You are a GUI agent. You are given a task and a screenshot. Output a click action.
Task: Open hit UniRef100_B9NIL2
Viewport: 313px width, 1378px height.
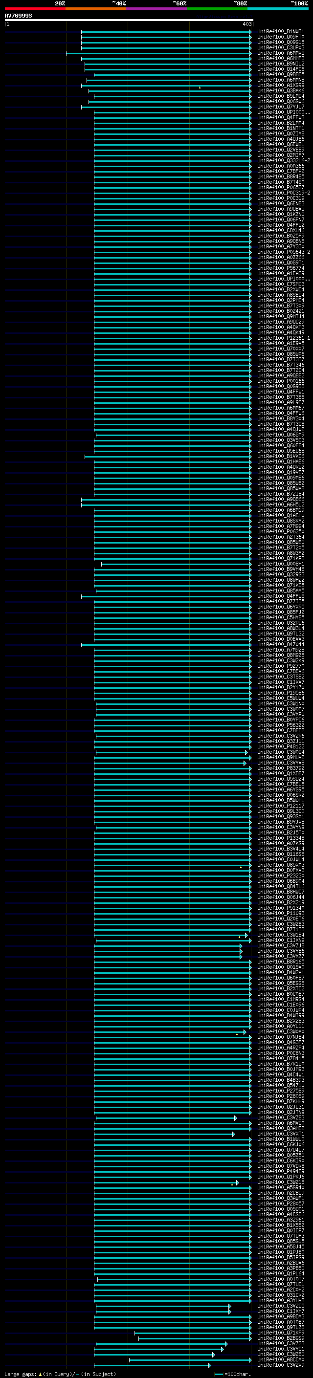click(280, 64)
